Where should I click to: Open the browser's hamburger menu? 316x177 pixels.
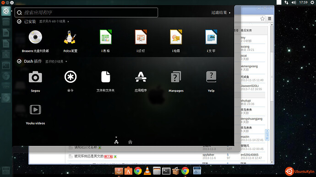click(x=269, y=19)
